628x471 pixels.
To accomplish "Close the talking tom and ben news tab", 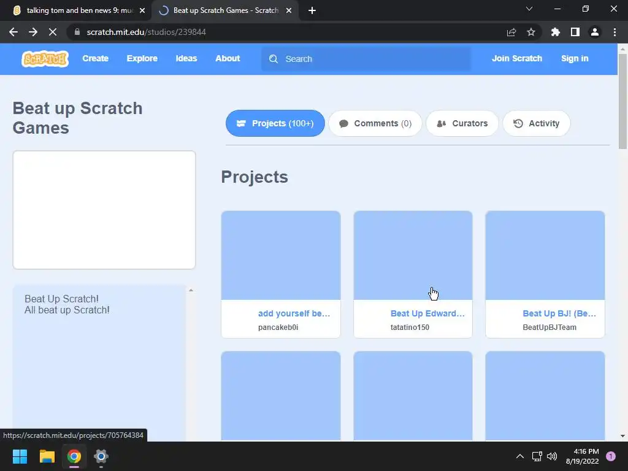I will (142, 10).
